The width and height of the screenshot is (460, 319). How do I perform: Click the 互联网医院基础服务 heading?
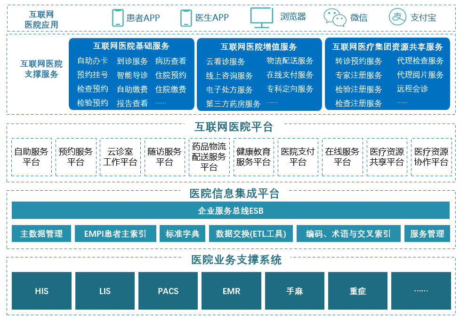131,46
